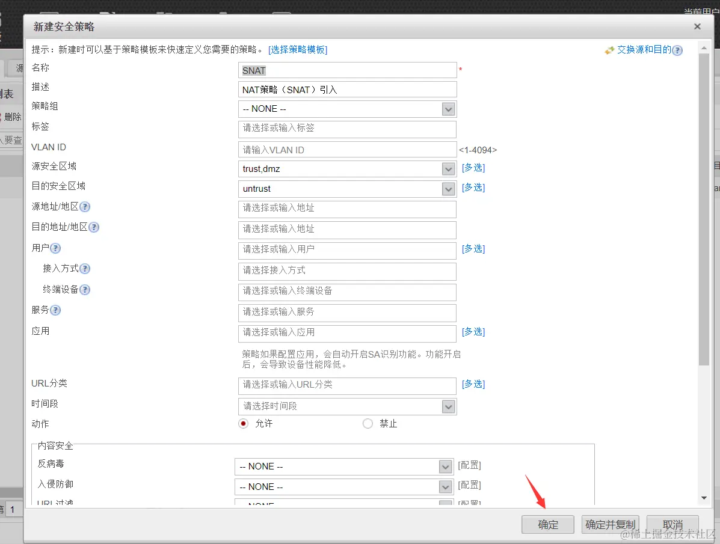Select the 允许 action radio button

[244, 423]
